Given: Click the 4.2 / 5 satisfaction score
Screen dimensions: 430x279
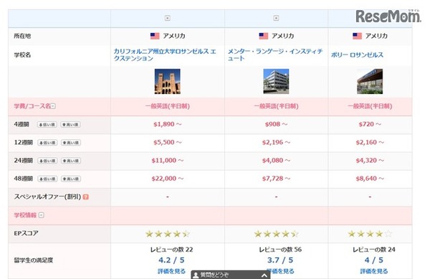Looking at the screenshot, I should tap(171, 260).
